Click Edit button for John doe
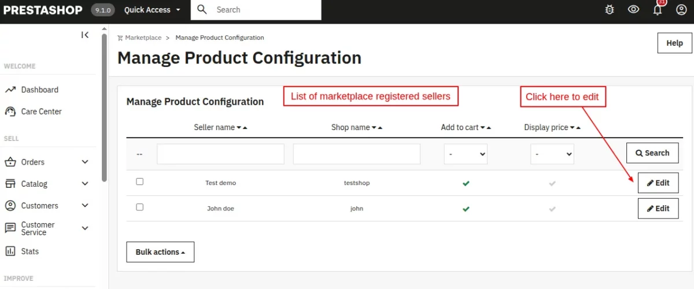This screenshot has height=289, width=694. pos(658,208)
